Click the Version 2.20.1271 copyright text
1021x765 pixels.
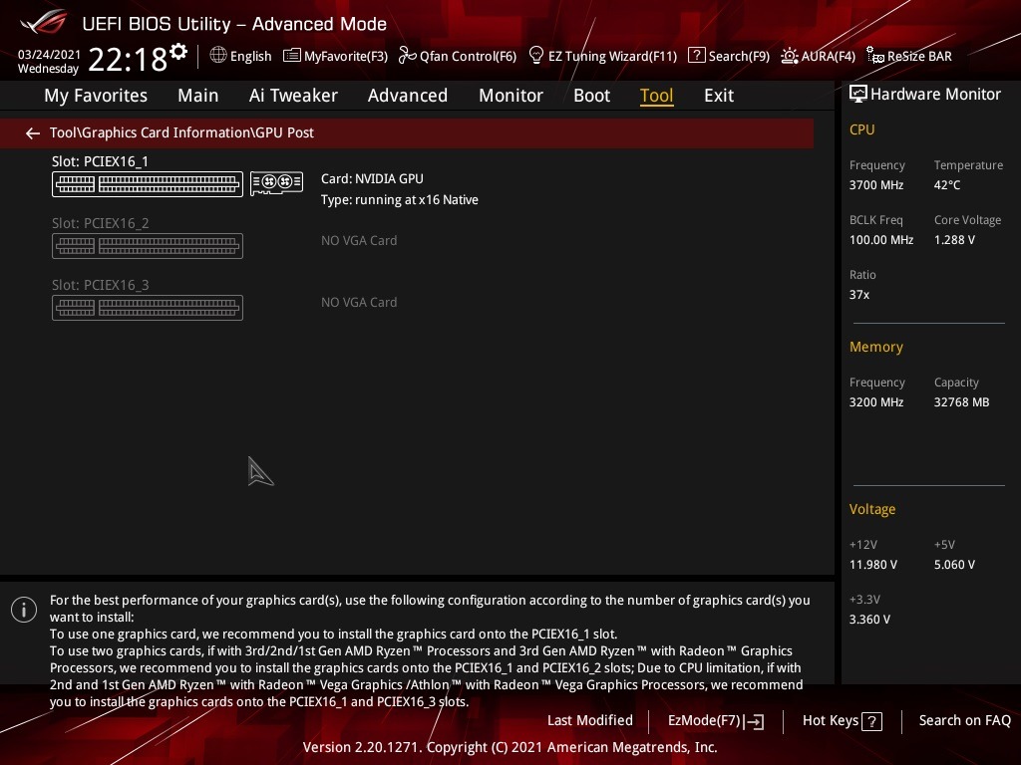click(510, 747)
